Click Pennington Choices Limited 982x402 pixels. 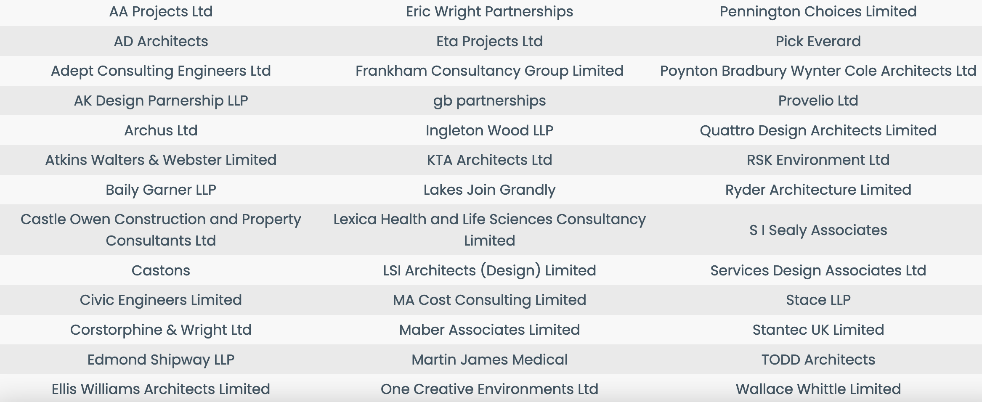[818, 12]
